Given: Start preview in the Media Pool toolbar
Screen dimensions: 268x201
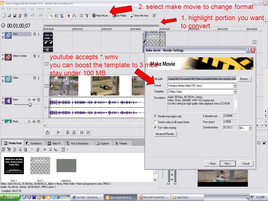Looking at the screenshot, I should coord(45,150).
